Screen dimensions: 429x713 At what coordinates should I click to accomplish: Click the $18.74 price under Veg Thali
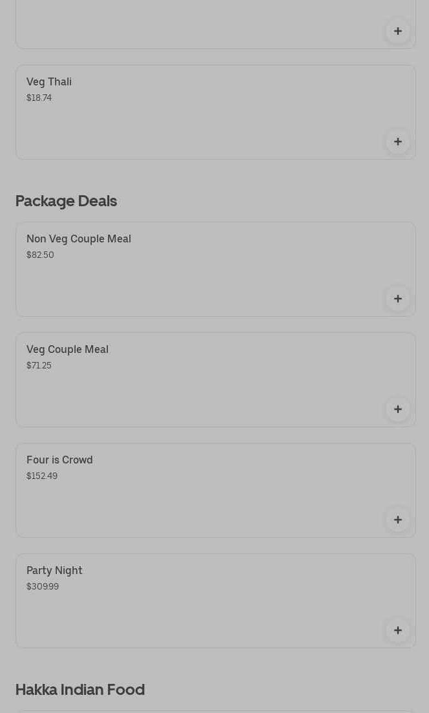coord(39,98)
